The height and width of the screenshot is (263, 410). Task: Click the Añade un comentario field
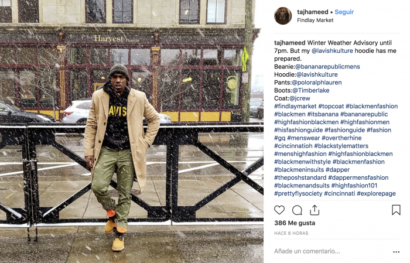tap(332, 251)
